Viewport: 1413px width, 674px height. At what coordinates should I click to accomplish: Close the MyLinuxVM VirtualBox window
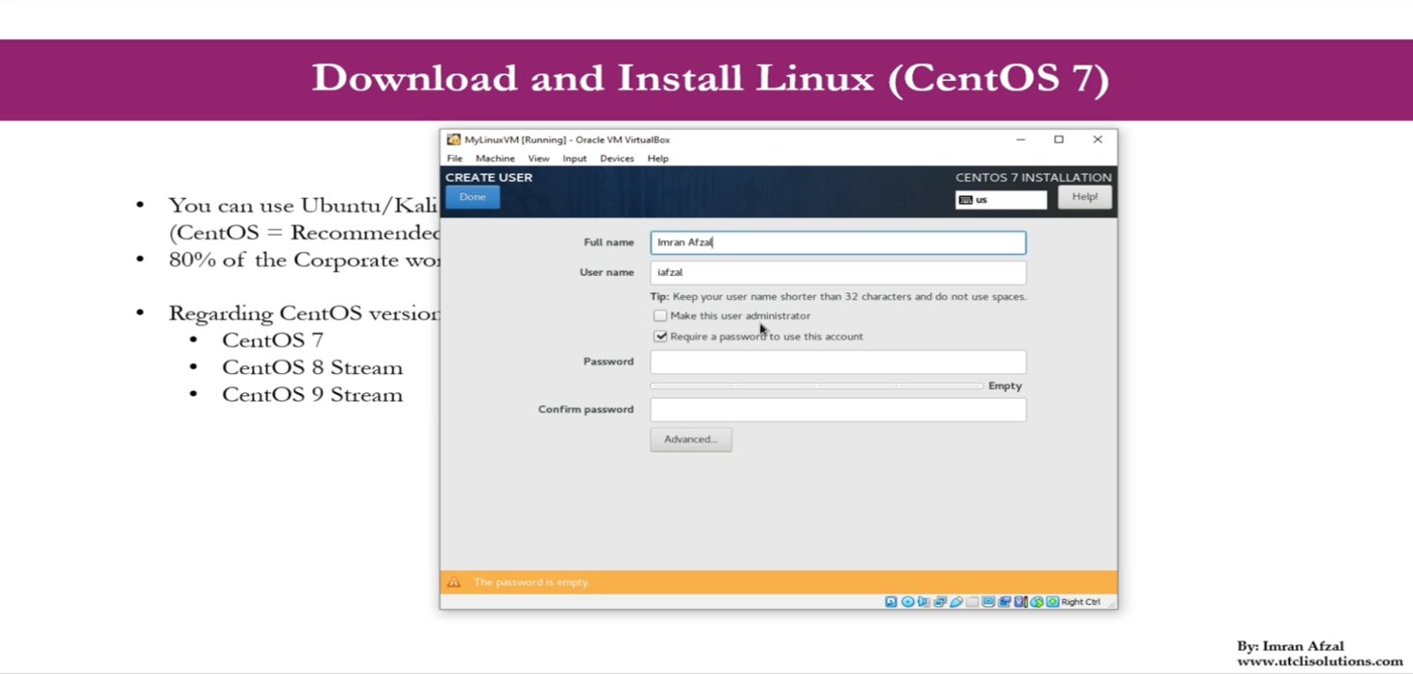[x=1098, y=139]
